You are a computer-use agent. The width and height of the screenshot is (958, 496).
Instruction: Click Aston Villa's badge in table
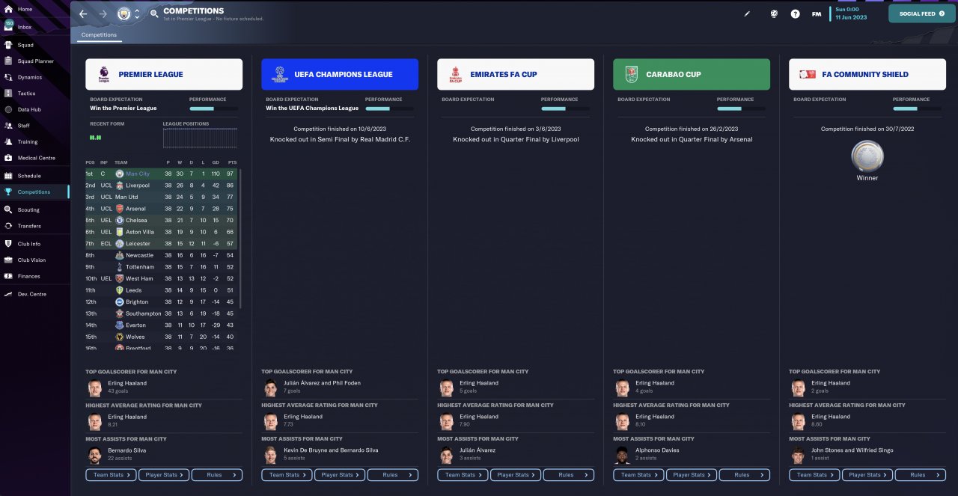pos(120,232)
